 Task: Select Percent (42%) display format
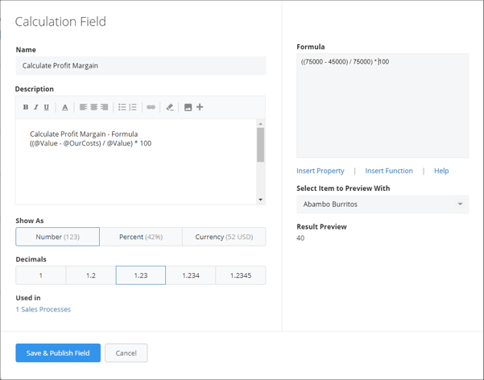[x=141, y=237]
